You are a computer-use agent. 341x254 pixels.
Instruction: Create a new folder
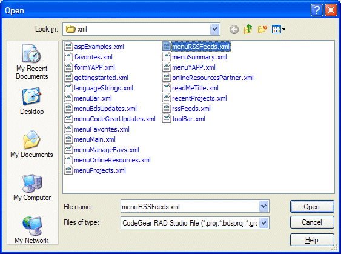[x=262, y=29]
